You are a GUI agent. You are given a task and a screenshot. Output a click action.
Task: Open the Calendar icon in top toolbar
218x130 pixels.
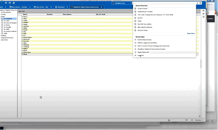pyautogui.click(x=10, y=3)
